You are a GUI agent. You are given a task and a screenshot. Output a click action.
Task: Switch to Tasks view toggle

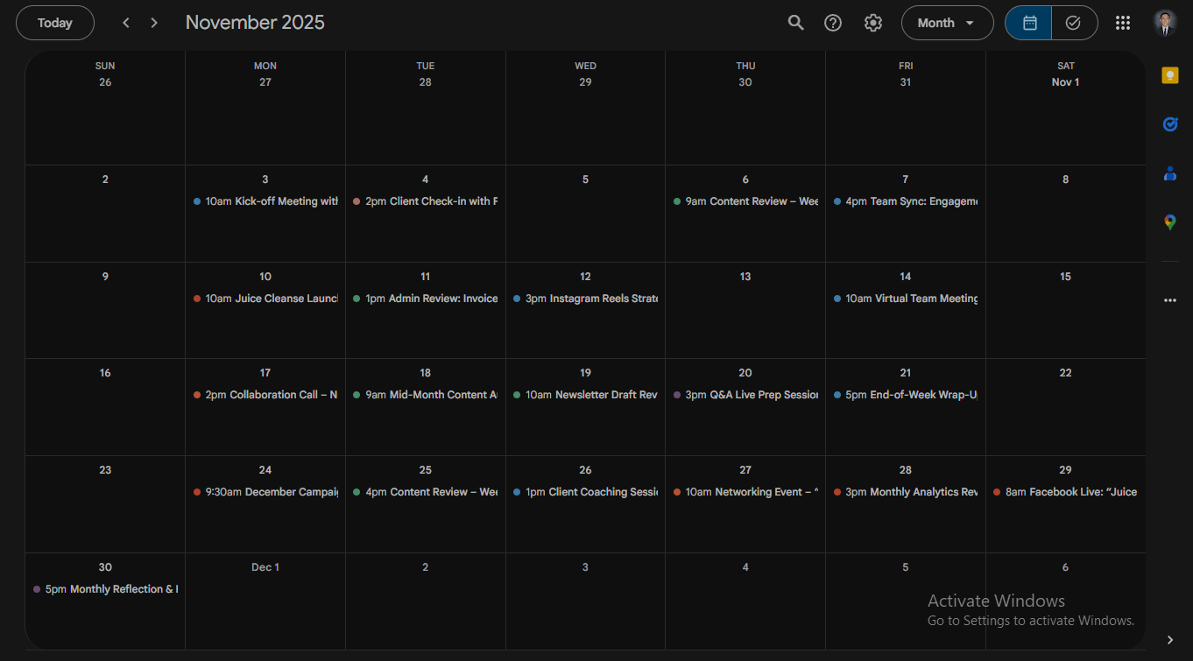1073,23
